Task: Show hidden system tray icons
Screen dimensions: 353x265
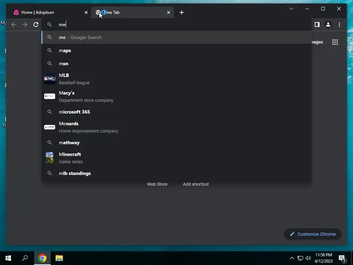Action: point(292,258)
